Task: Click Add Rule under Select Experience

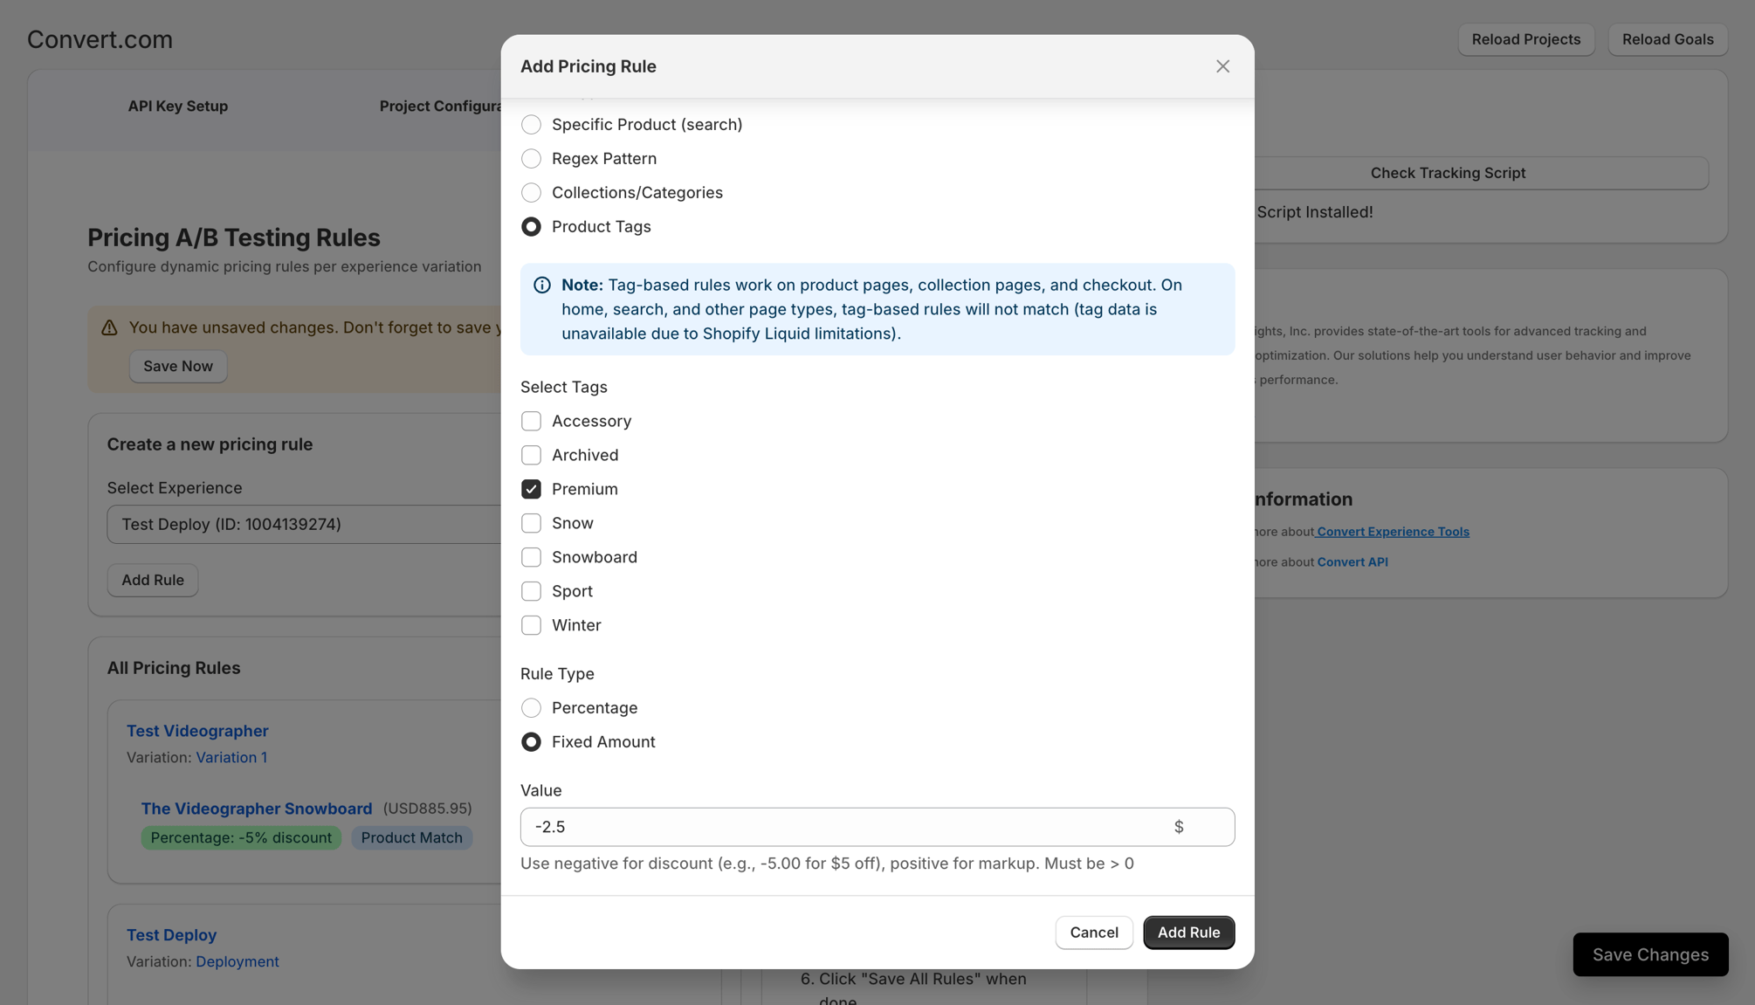Action: (x=153, y=580)
